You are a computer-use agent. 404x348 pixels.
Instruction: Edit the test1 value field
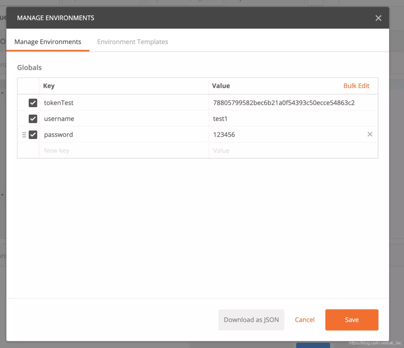(x=293, y=119)
